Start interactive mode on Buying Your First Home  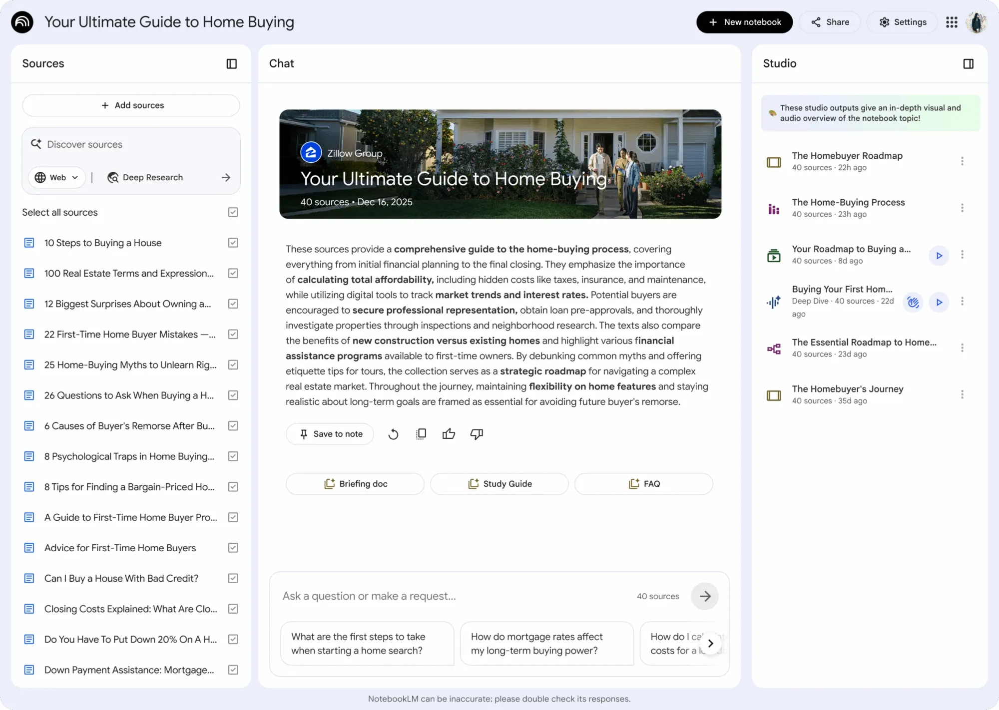coord(913,302)
